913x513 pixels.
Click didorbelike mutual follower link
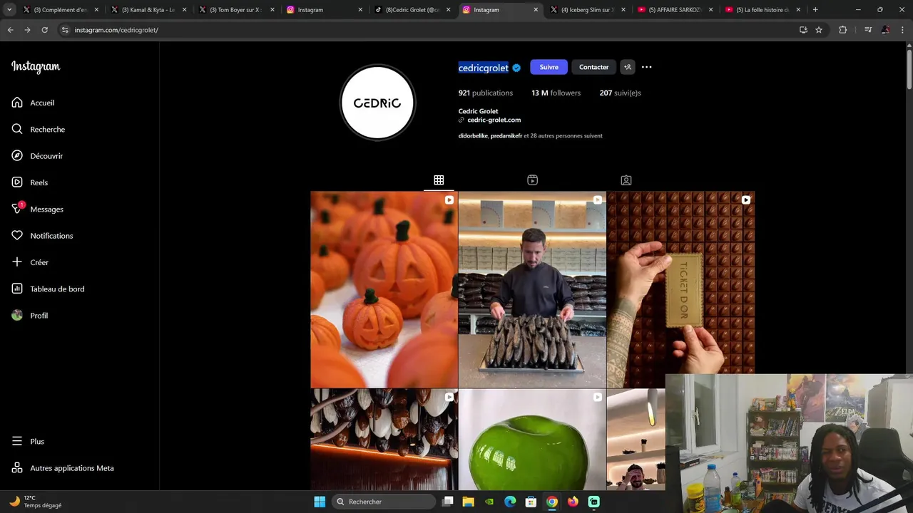coord(473,135)
